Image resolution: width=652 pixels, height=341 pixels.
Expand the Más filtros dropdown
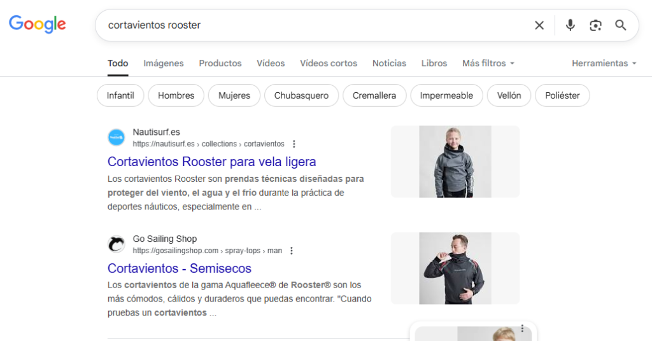(488, 64)
